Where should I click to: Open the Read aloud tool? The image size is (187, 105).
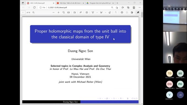pos(81,12)
